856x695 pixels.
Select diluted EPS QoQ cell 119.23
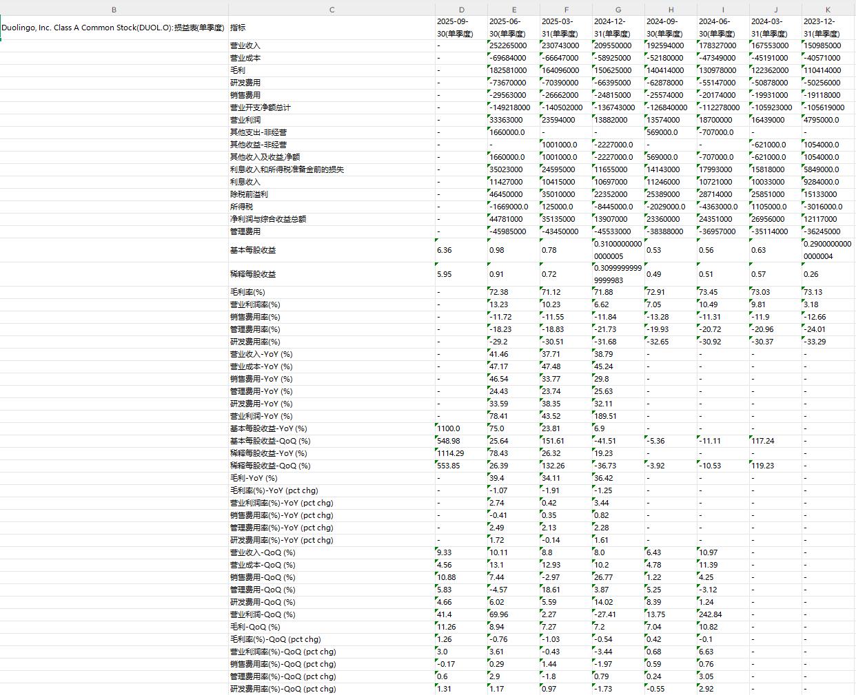click(x=775, y=466)
